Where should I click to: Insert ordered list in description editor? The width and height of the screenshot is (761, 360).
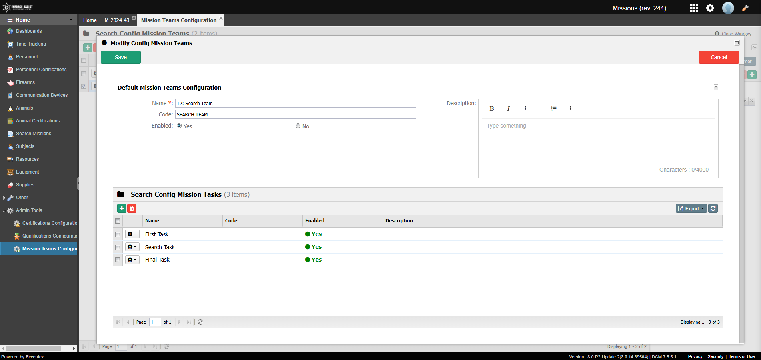coord(554,108)
